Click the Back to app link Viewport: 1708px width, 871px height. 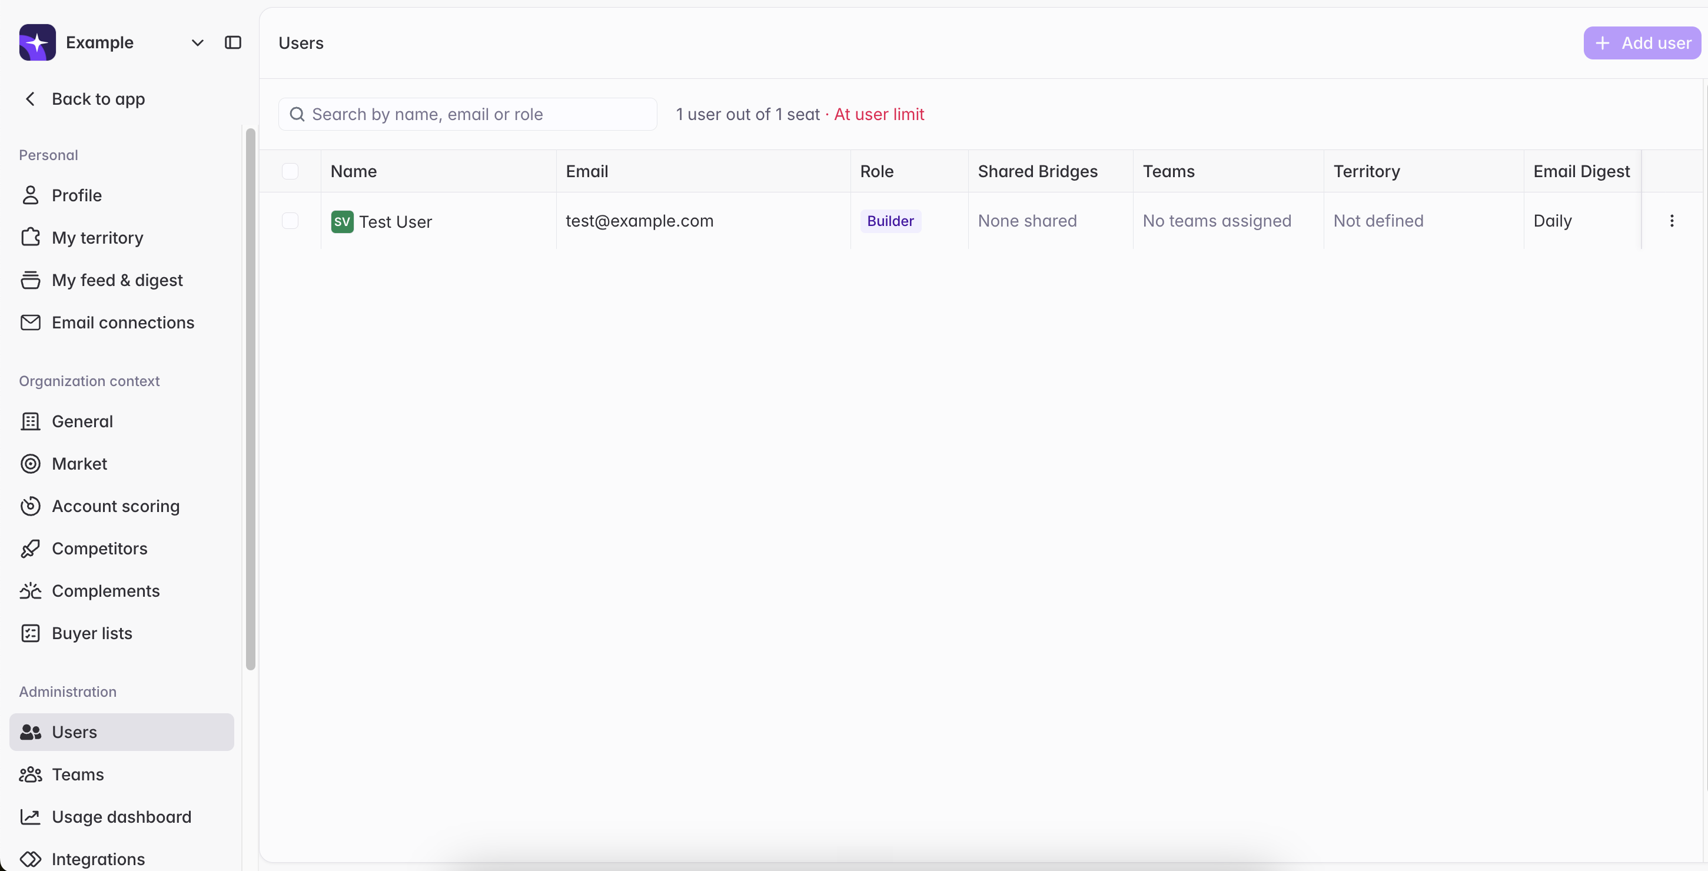point(98,99)
